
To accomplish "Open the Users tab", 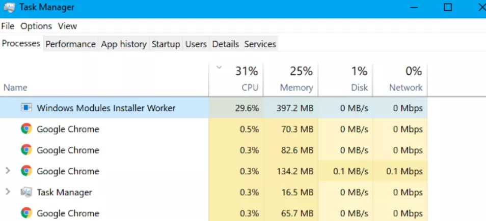I will click(x=196, y=44).
